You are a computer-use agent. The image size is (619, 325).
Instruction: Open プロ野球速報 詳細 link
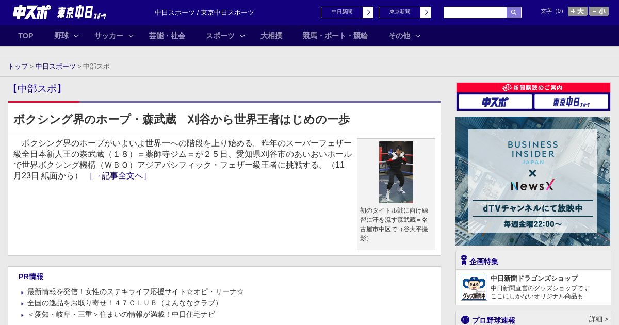tap(598, 319)
